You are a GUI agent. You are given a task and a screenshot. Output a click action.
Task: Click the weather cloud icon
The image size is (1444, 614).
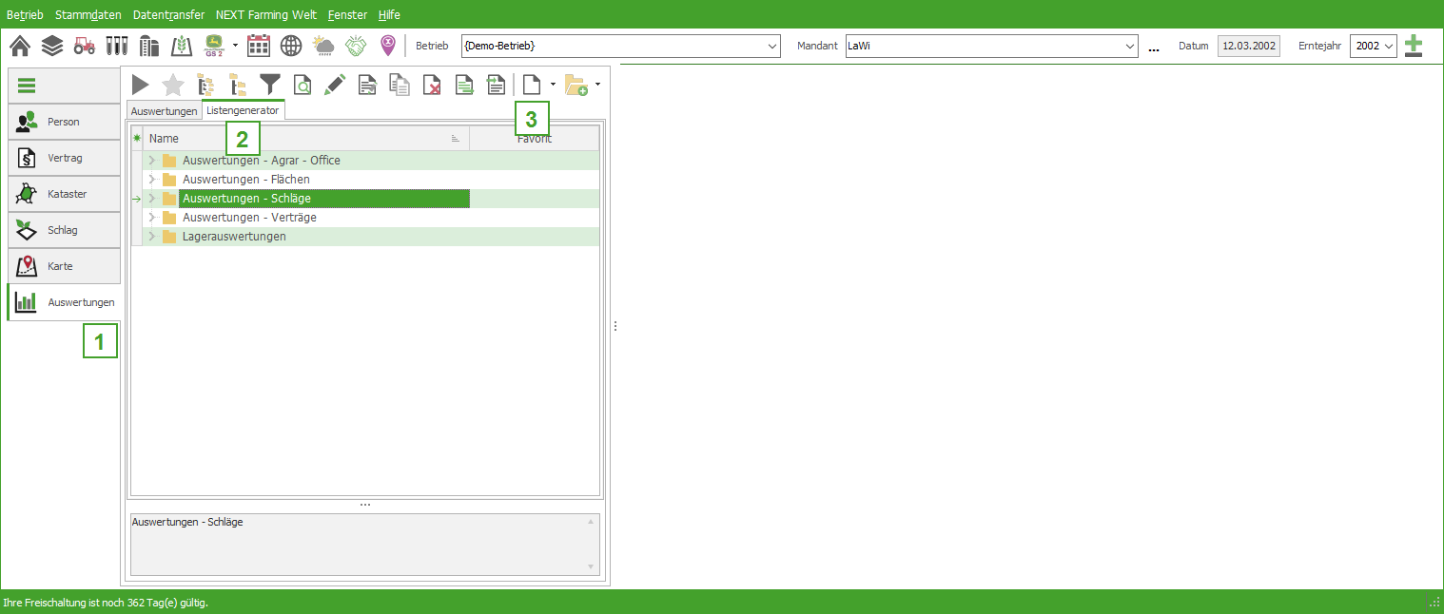(323, 46)
